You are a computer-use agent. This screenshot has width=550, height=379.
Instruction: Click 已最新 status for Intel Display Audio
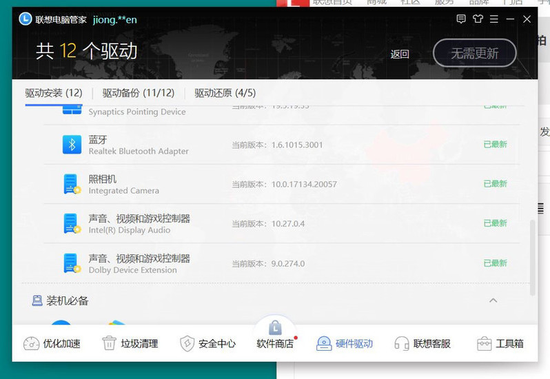496,223
